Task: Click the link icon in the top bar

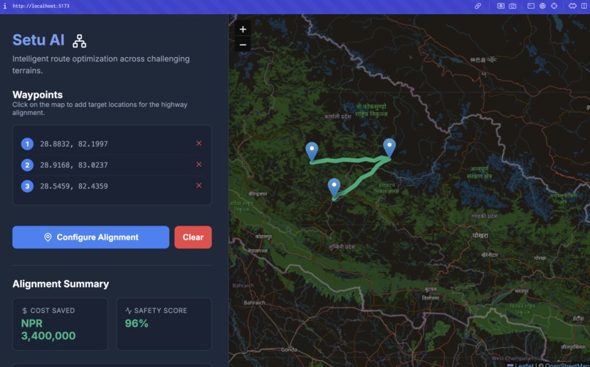Action: [477, 6]
